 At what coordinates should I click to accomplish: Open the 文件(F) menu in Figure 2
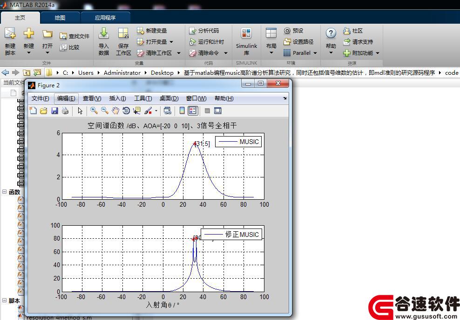(40, 98)
